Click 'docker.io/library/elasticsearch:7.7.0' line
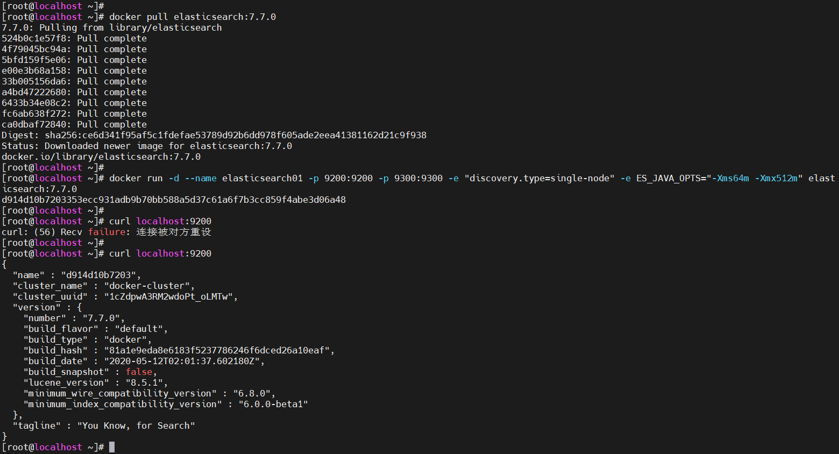This screenshot has height=454, width=839. point(101,157)
